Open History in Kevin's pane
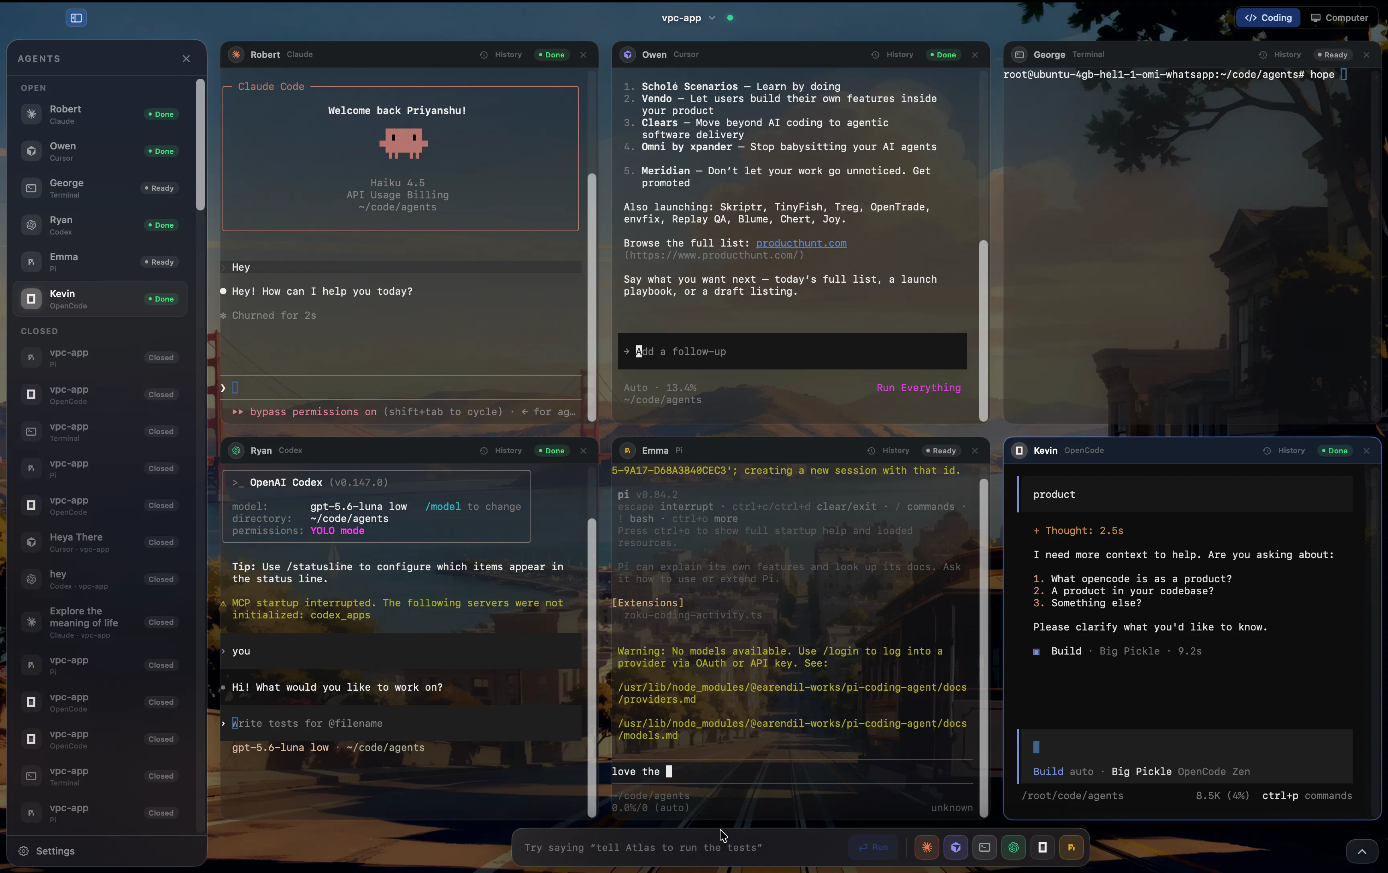1388x873 pixels. click(x=1284, y=451)
